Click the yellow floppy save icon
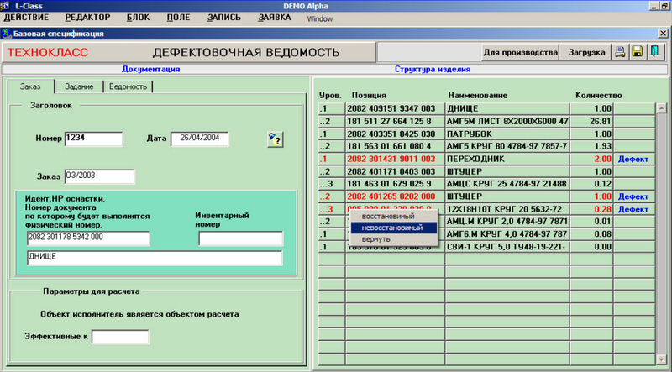 [x=638, y=52]
